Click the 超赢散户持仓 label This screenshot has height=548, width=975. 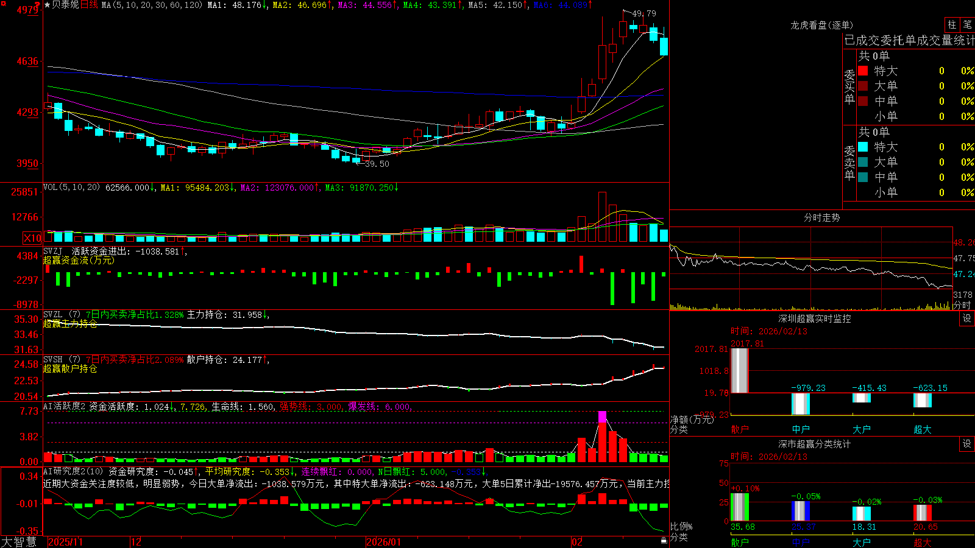[70, 368]
